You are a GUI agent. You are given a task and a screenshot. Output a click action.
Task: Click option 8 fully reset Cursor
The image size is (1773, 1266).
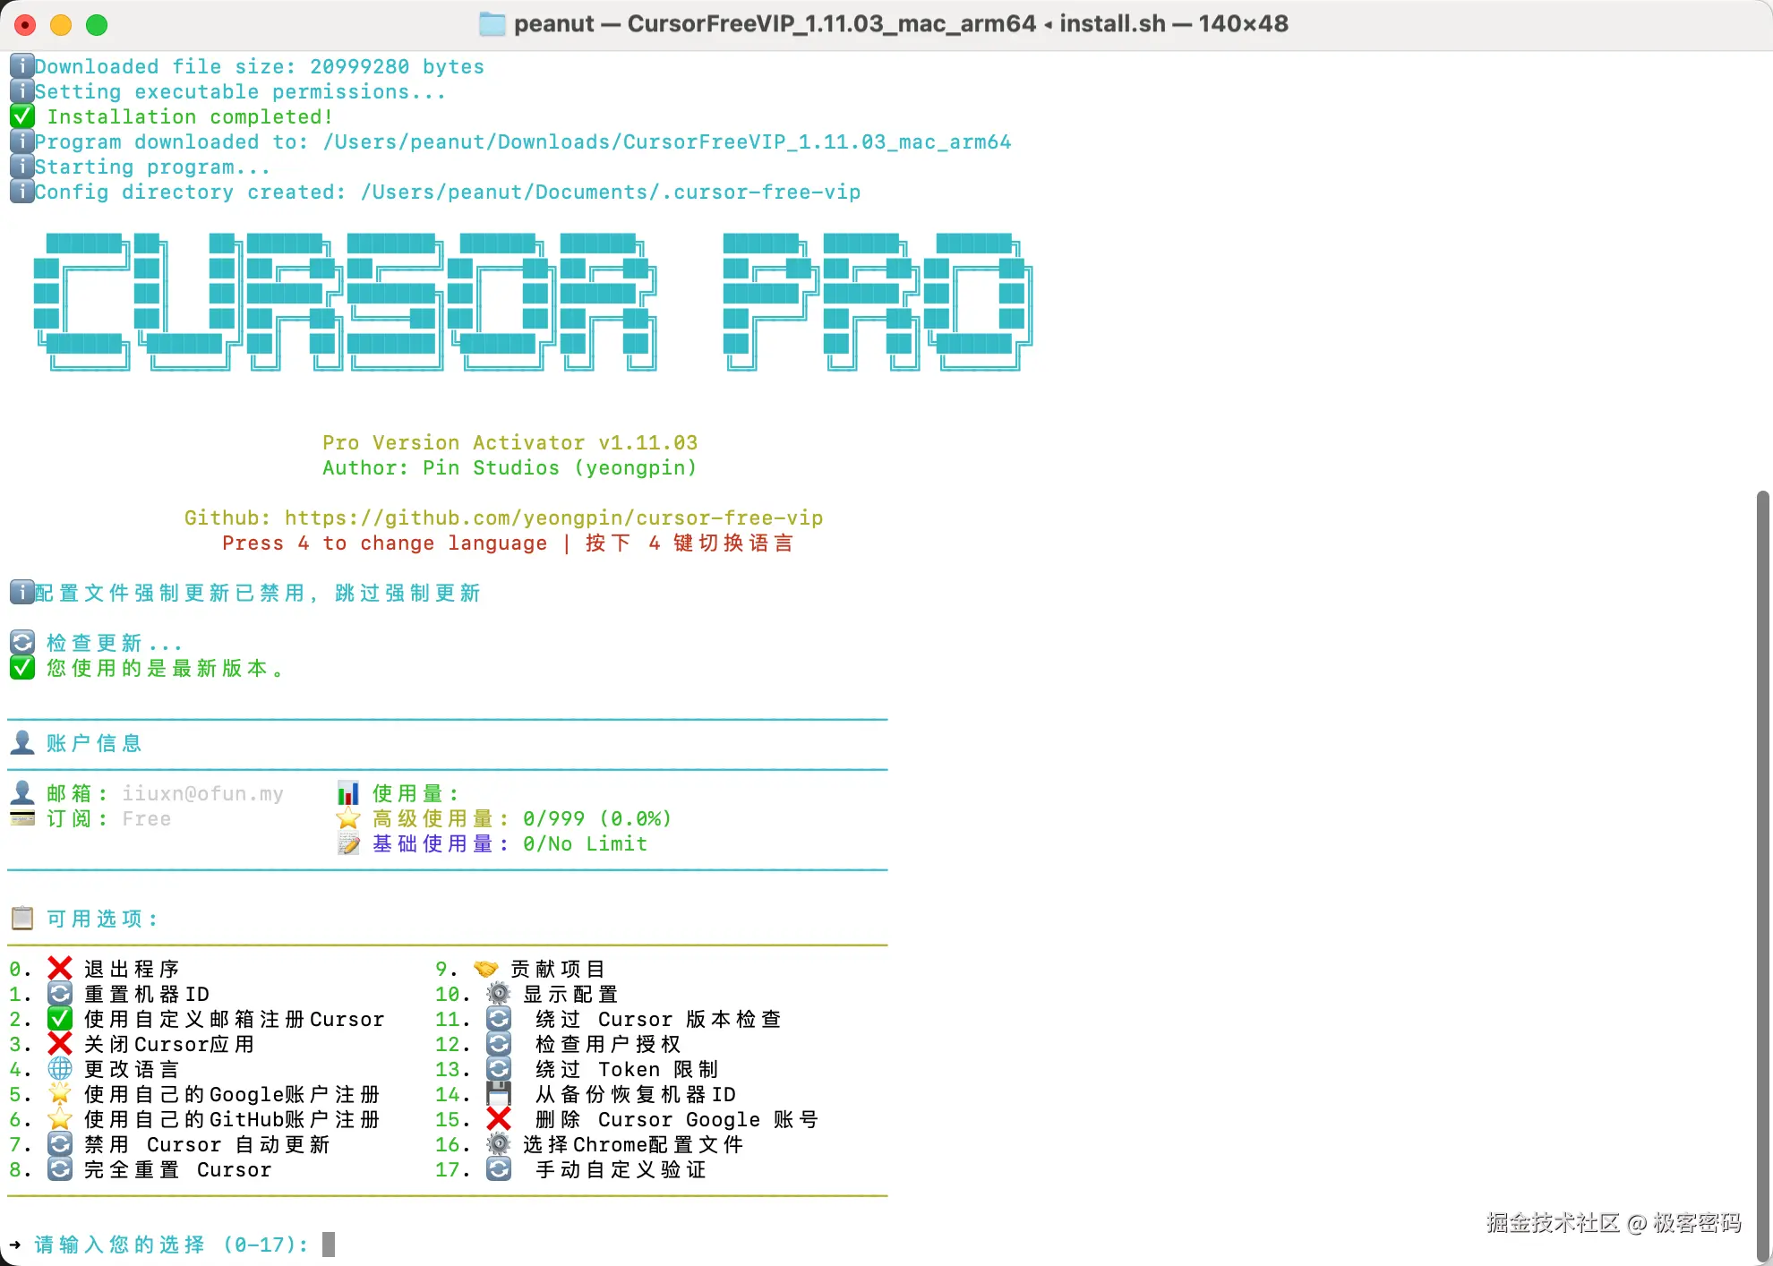pos(177,1169)
